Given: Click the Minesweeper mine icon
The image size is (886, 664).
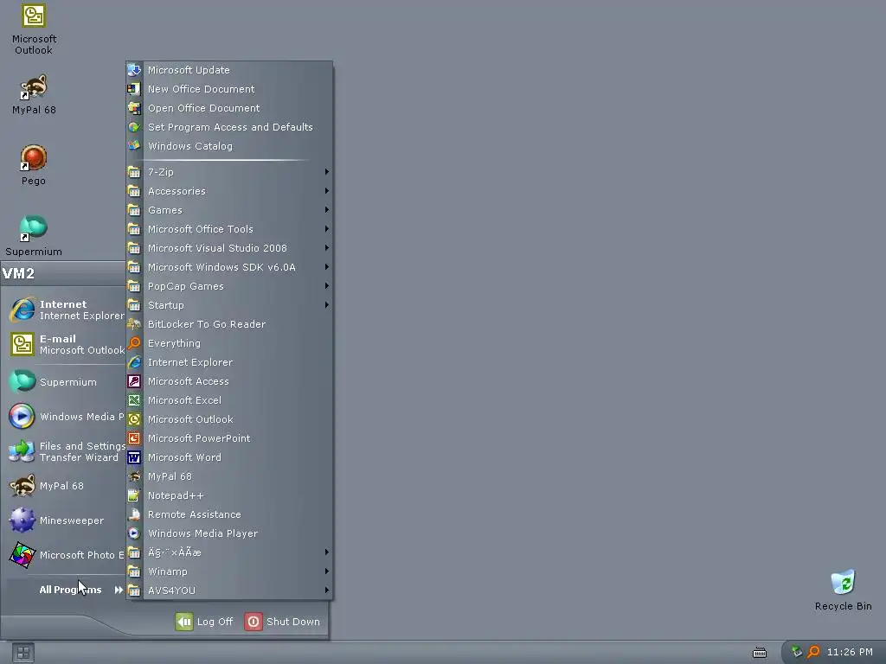Looking at the screenshot, I should [x=22, y=520].
